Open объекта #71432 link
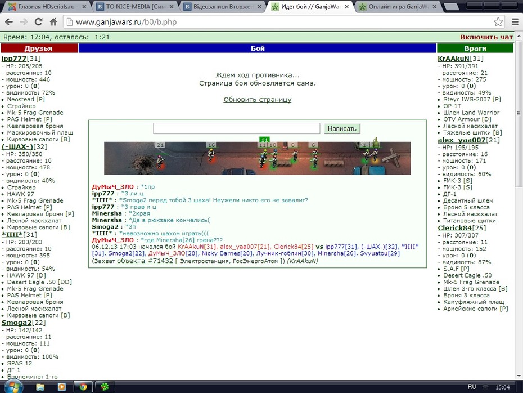The height and width of the screenshot is (393, 523). pos(145,261)
